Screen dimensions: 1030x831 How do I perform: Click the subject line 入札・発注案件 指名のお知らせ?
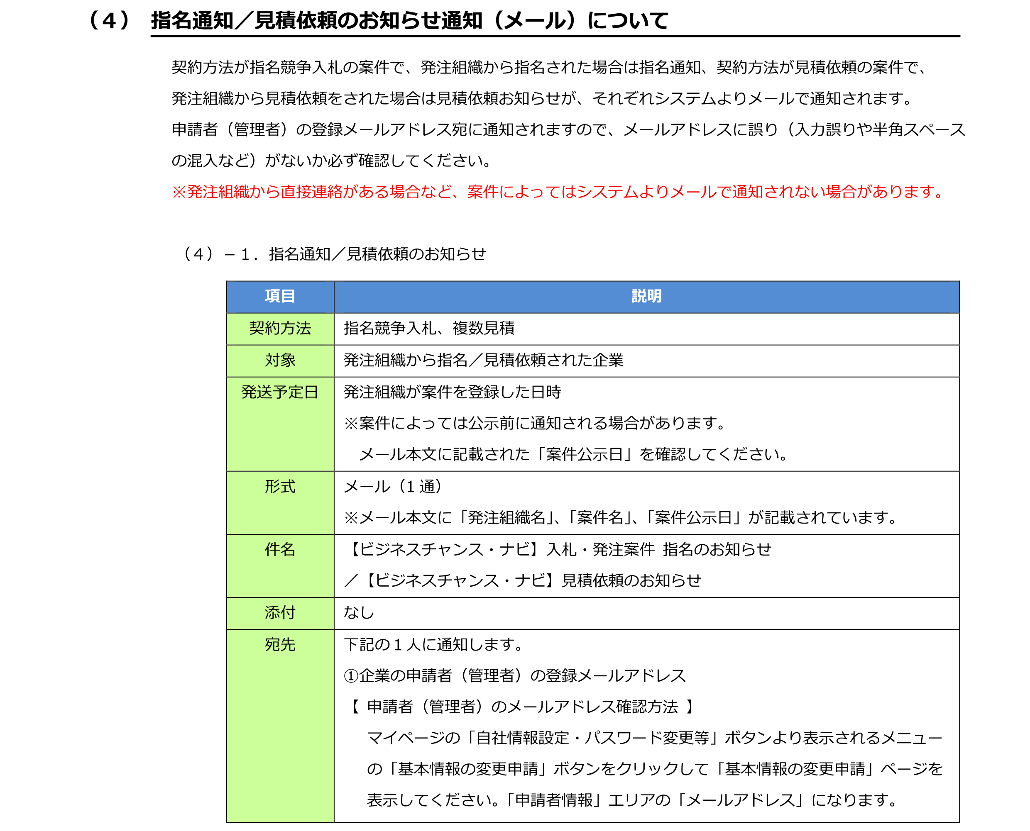tap(559, 550)
